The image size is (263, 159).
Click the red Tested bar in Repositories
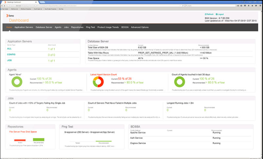pos(20,140)
